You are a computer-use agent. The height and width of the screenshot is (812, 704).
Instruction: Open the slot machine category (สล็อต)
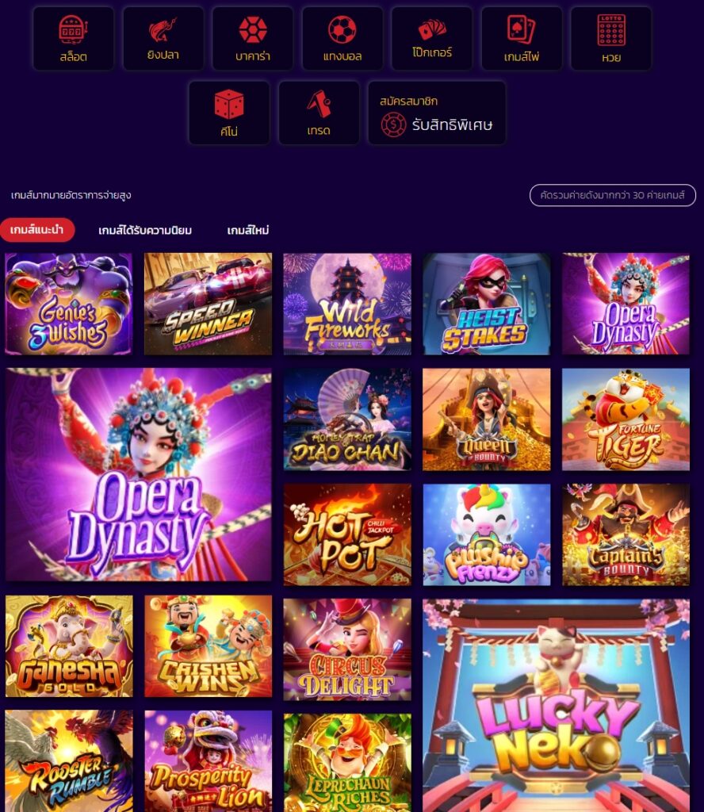[x=74, y=38]
